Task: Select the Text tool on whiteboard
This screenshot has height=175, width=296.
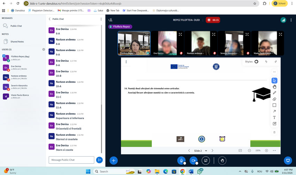Action: point(274,118)
